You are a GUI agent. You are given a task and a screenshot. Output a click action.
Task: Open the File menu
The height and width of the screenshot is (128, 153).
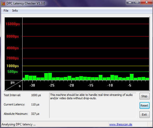[6, 11]
